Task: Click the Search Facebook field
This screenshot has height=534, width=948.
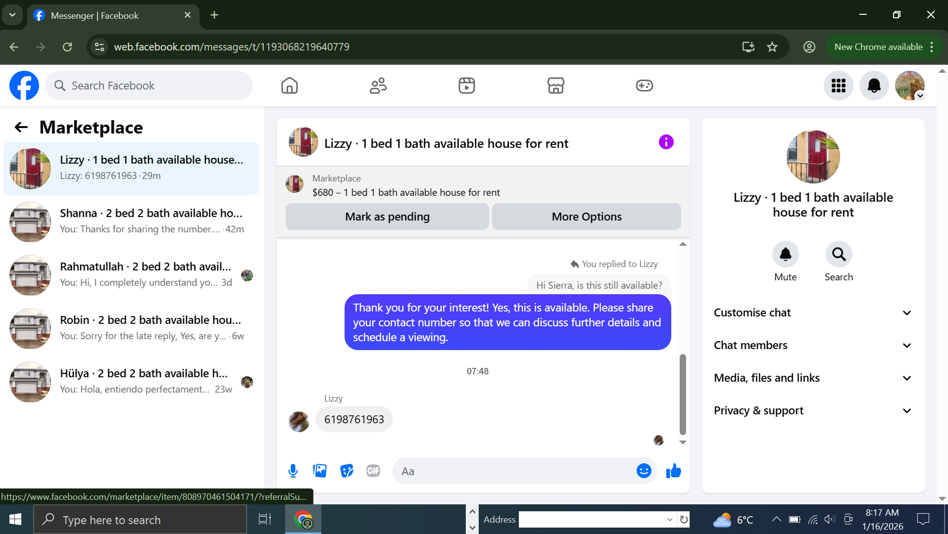Action: (x=149, y=86)
